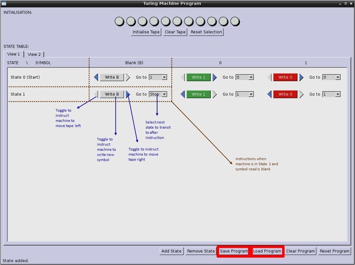
Task: Click red Write 0 in State 1 row
Action: click(285, 94)
